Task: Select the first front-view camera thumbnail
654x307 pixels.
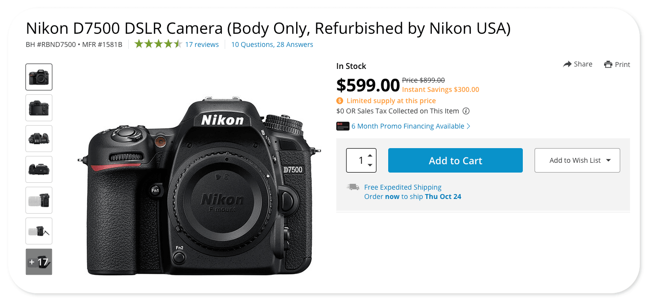Action: [x=39, y=77]
